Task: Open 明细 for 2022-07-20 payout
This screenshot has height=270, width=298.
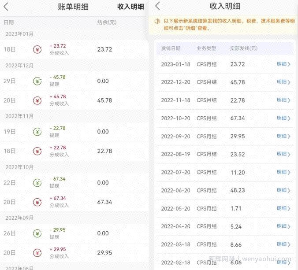Action: 283,172
